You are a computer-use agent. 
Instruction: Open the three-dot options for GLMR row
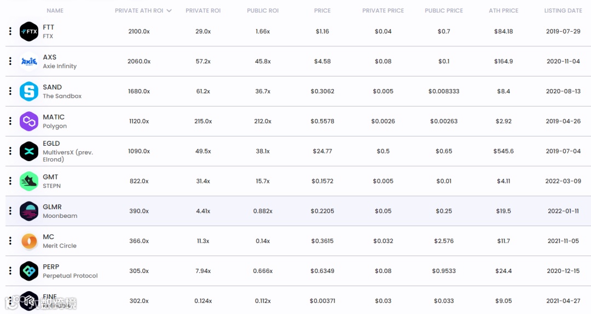(10, 211)
